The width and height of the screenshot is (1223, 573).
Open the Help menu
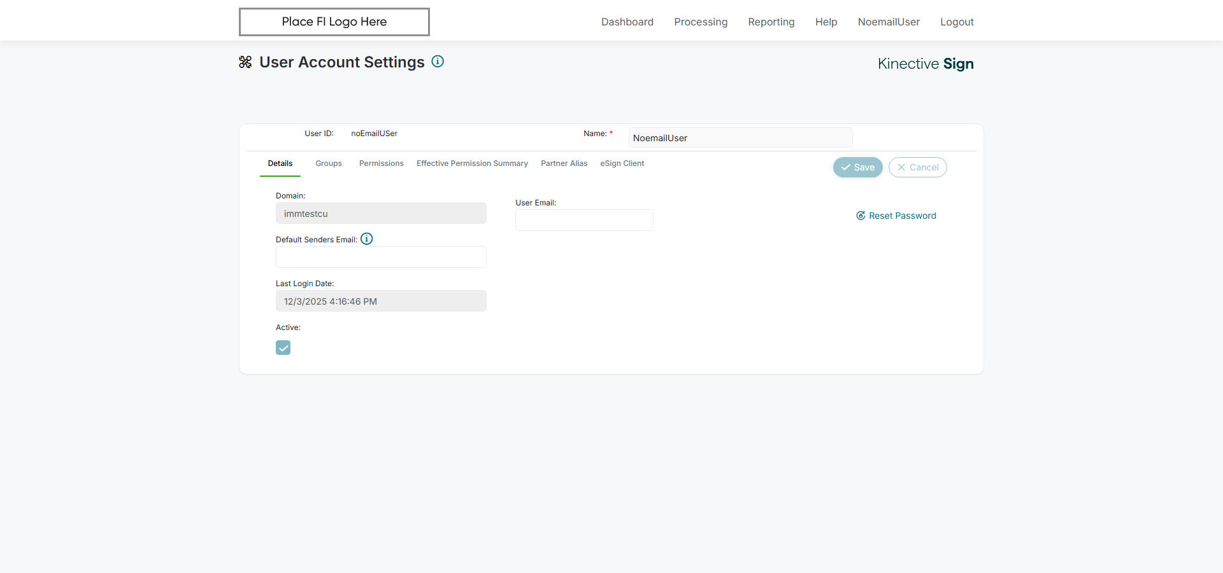tap(826, 22)
